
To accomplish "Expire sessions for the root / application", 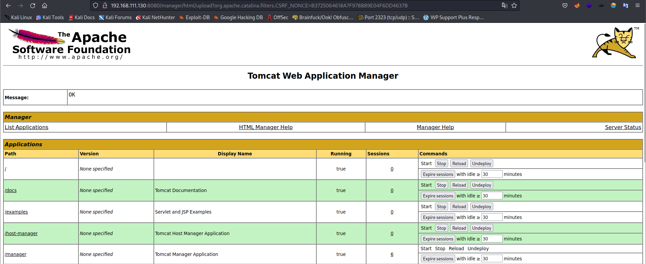I will (x=438, y=174).
